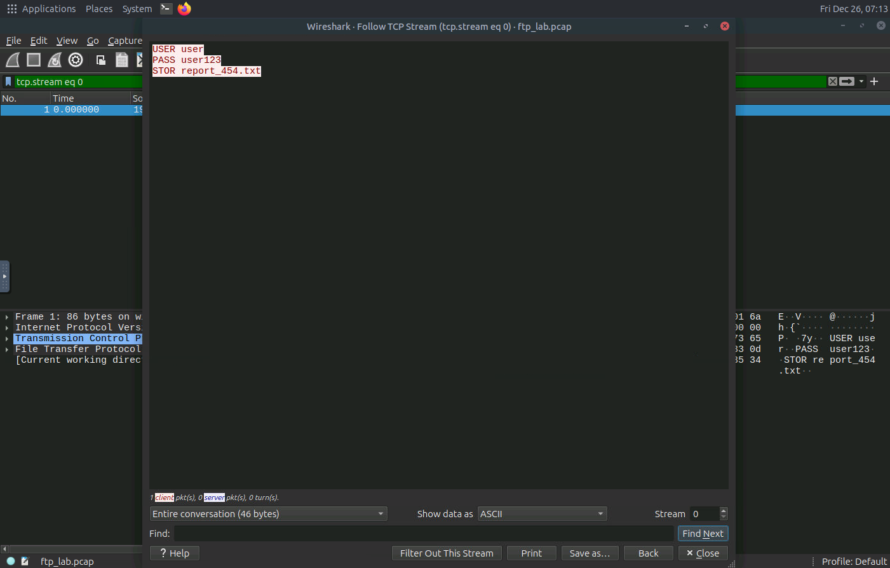Restart the current capture via toolbar icon

click(55, 60)
